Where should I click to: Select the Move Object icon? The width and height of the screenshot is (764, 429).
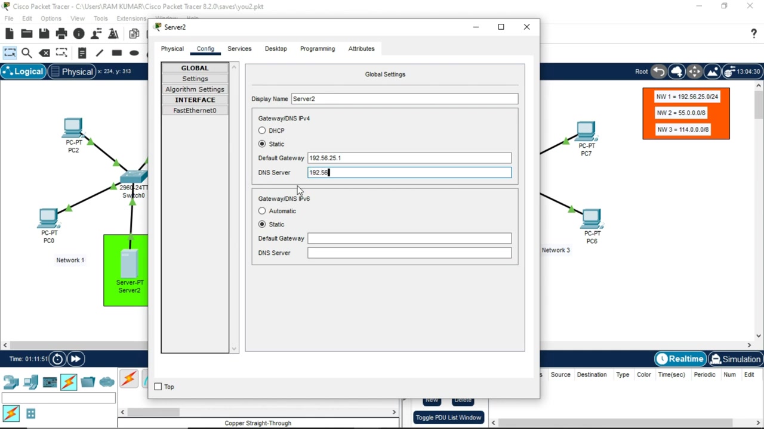695,71
